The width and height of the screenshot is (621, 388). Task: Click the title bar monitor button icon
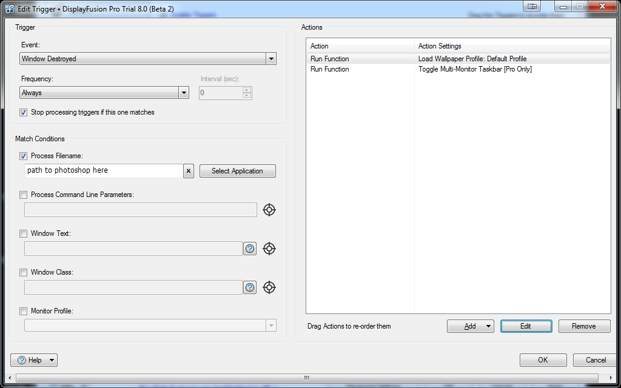[532, 6]
